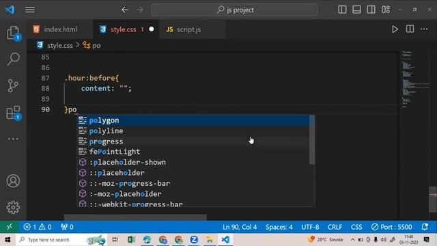Open the Windows Start menu
437x246 pixels.
tap(8, 240)
